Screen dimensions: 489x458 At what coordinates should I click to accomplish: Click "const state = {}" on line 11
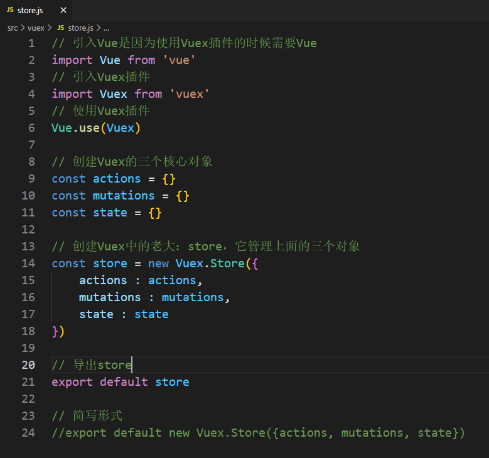107,213
